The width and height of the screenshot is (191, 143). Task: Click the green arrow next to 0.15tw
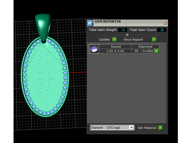tap(157, 51)
